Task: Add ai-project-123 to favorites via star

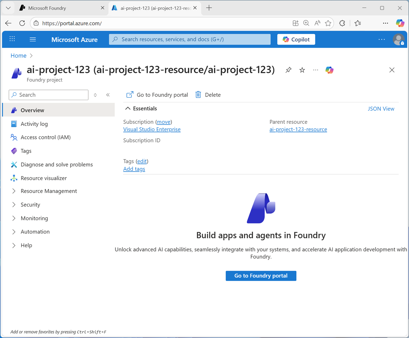Action: tap(302, 70)
